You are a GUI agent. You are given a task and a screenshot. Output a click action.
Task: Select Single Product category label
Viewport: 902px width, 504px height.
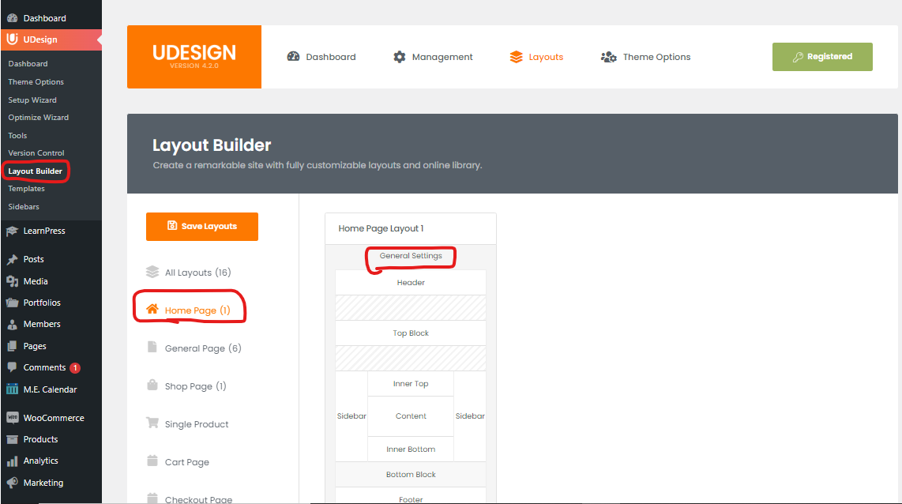197,424
